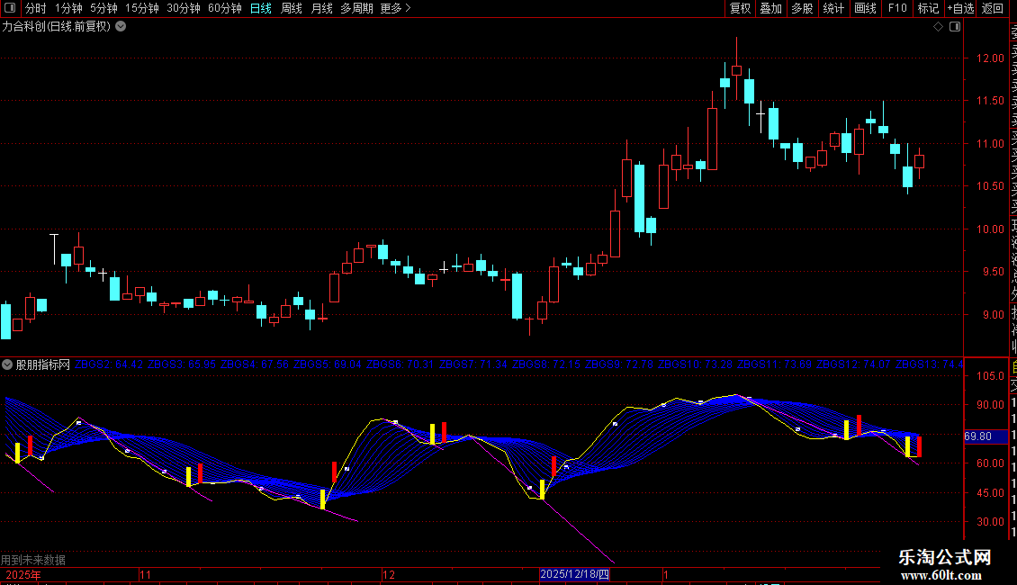Open the 统计 statistics tool
This screenshot has height=585, width=1017.
point(833,8)
